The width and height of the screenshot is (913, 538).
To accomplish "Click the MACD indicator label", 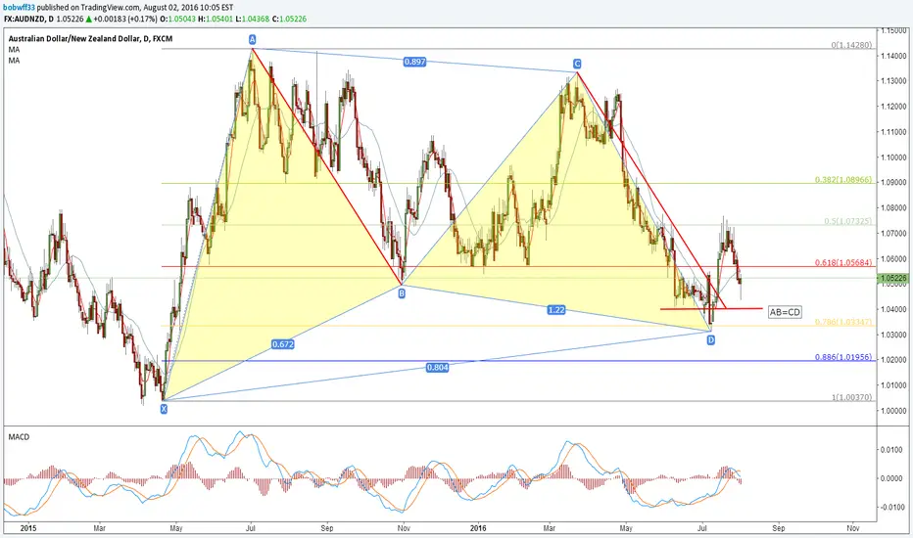I will click(19, 437).
